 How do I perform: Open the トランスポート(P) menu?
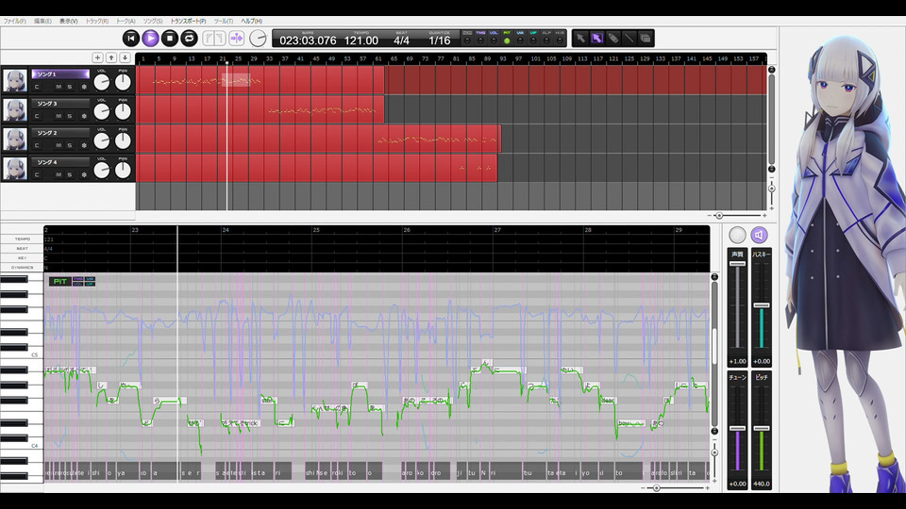[x=188, y=21]
